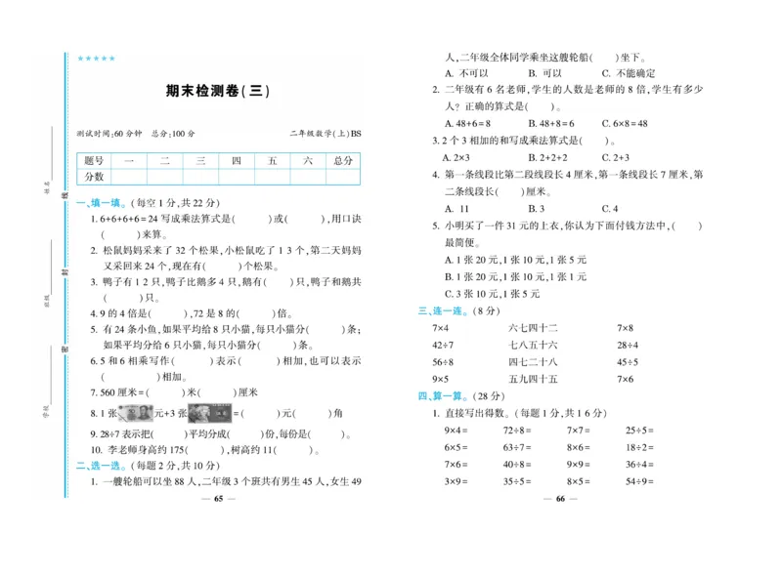782x575 pixels.
Task: Click the 1-yuan banknote image in question 8
Action: [134, 412]
